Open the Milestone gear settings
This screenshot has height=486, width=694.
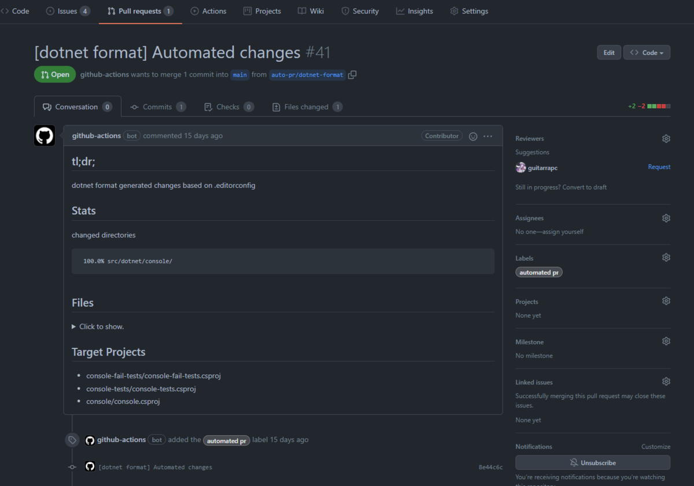[666, 342]
